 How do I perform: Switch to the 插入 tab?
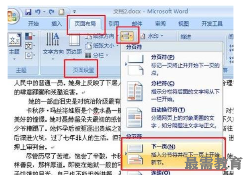coord(56,23)
